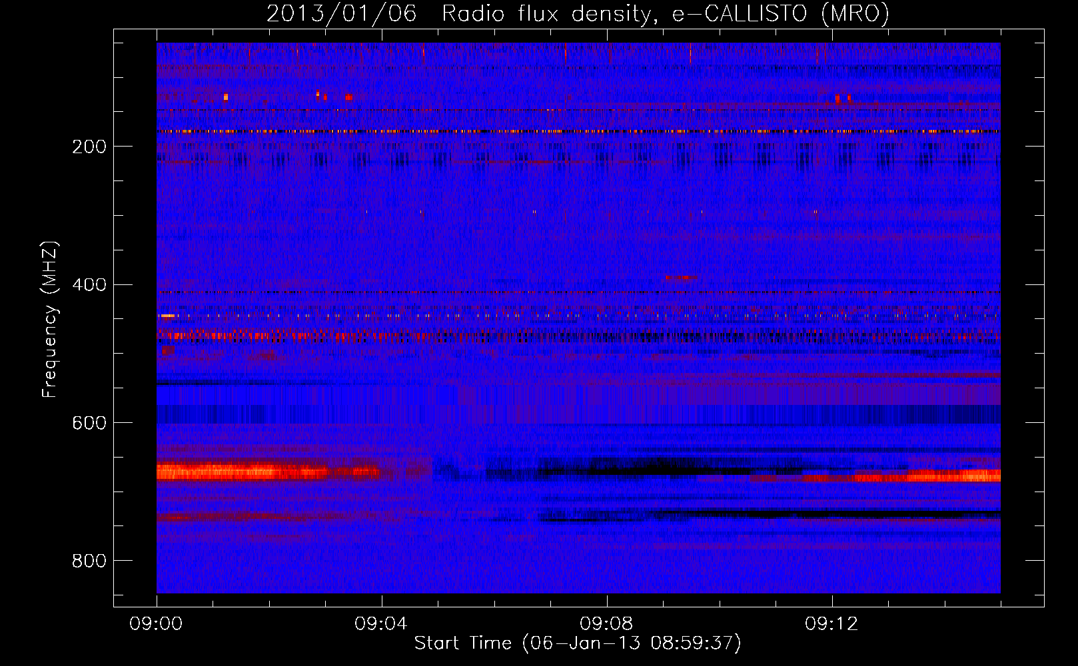Image resolution: width=1078 pixels, height=666 pixels.
Task: Click the small red burst near 400 MHz
Action: tap(681, 277)
